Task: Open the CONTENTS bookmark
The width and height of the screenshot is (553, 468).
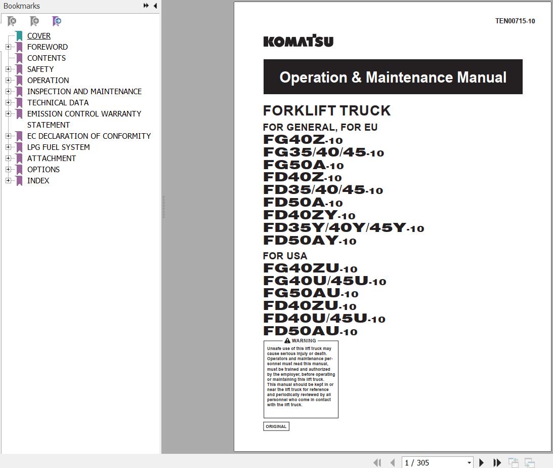Action: (46, 58)
